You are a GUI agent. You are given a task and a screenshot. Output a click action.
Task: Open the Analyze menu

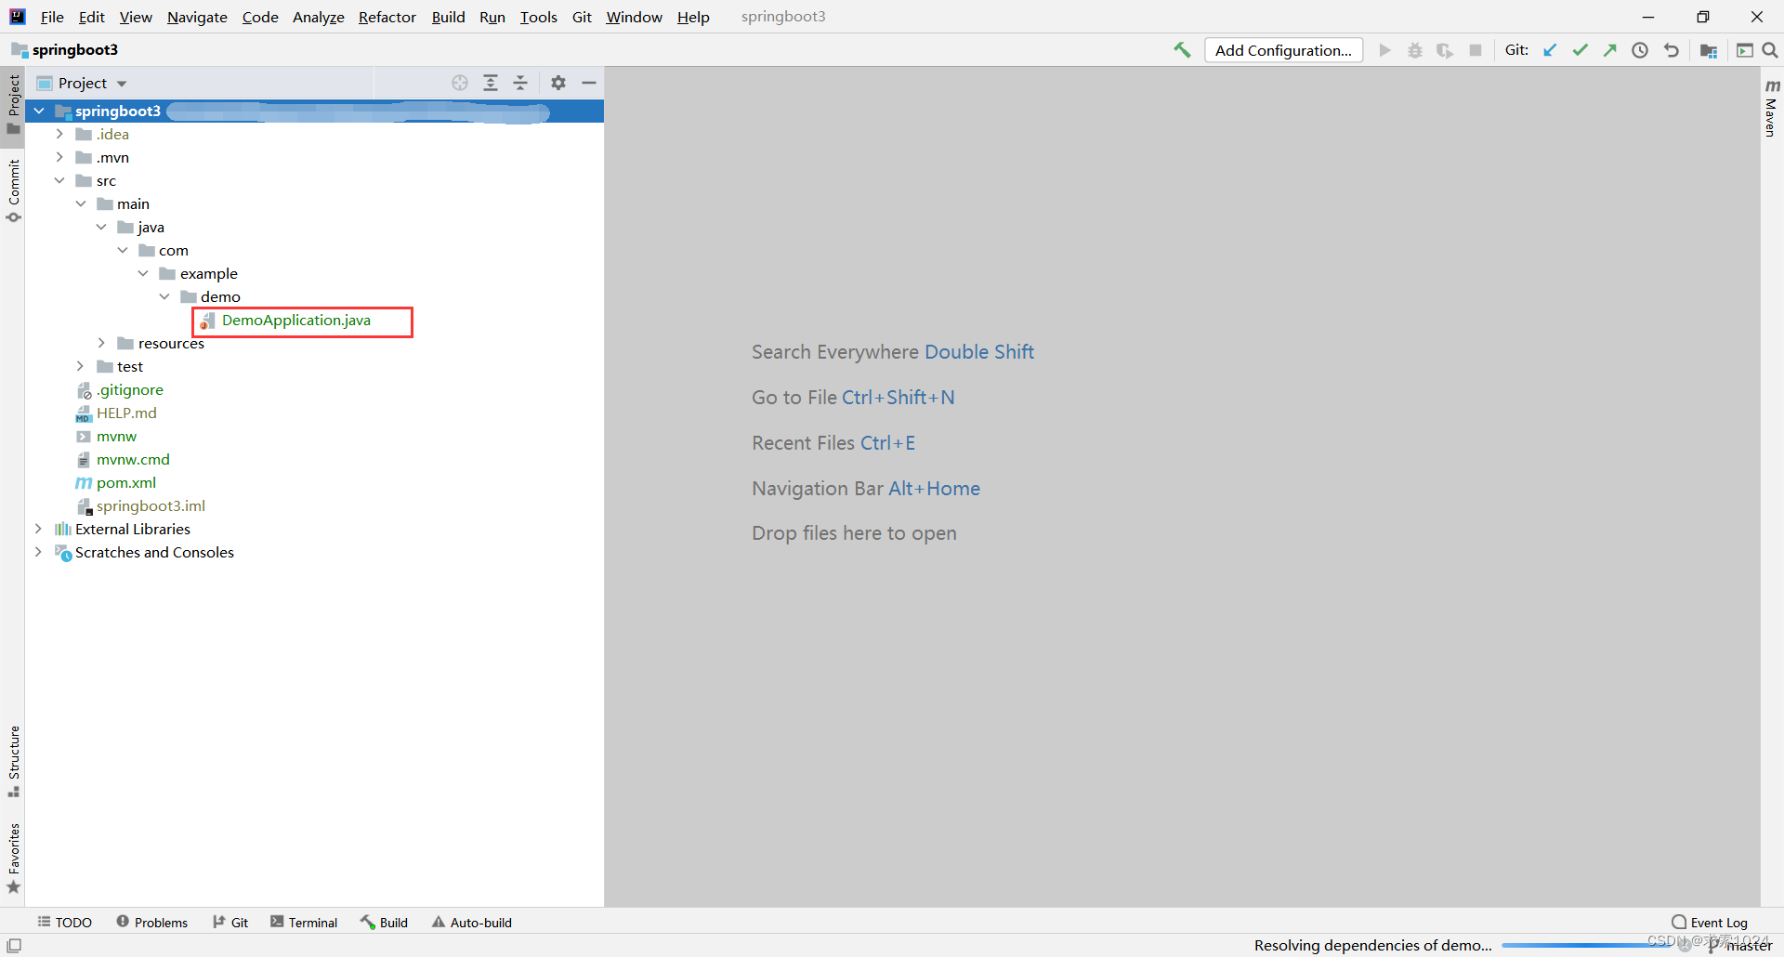(x=318, y=17)
